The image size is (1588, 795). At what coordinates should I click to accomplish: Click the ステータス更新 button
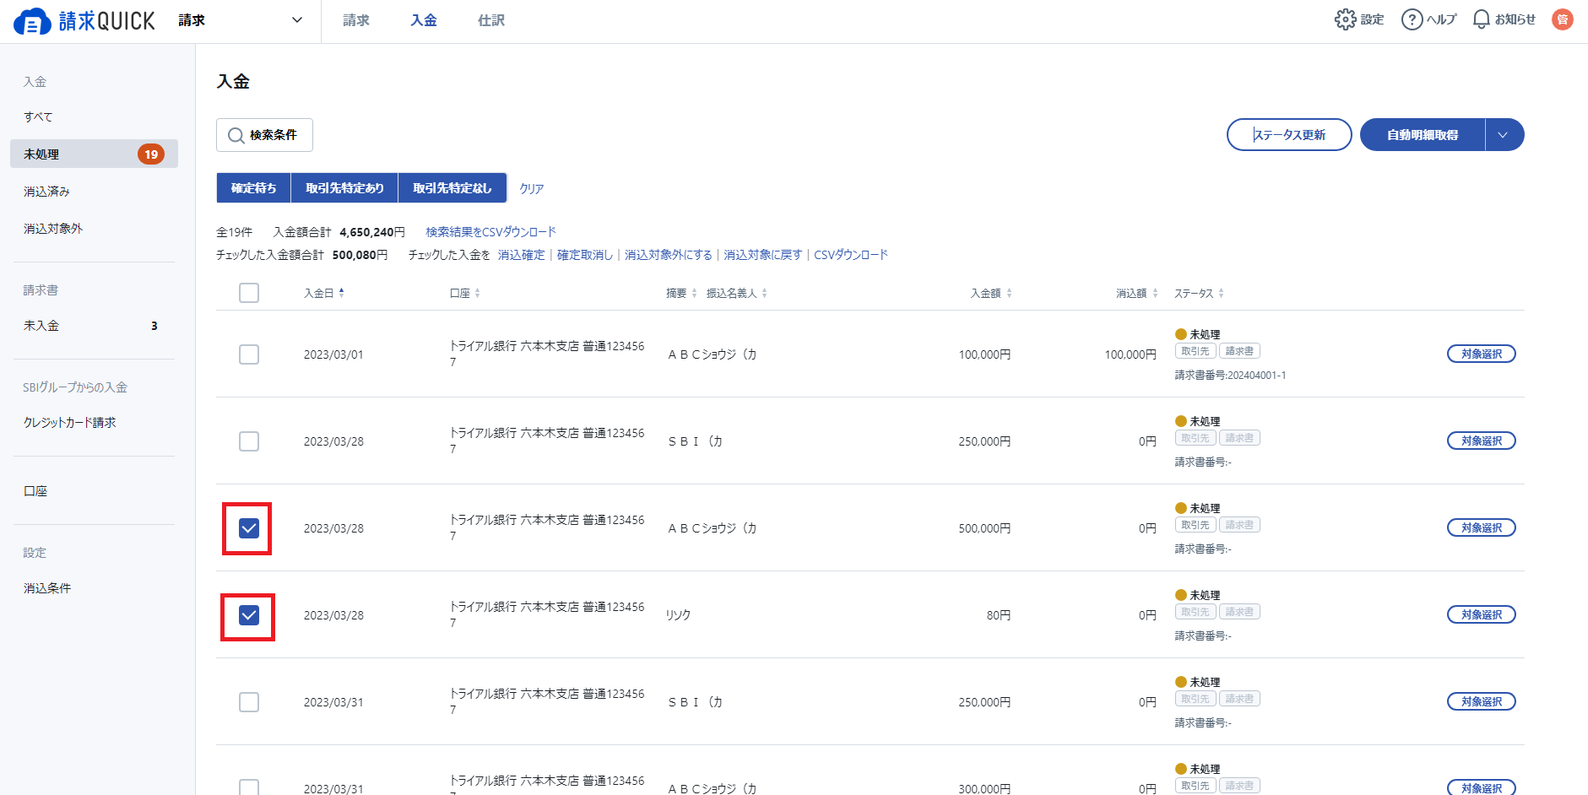pyautogui.click(x=1289, y=135)
